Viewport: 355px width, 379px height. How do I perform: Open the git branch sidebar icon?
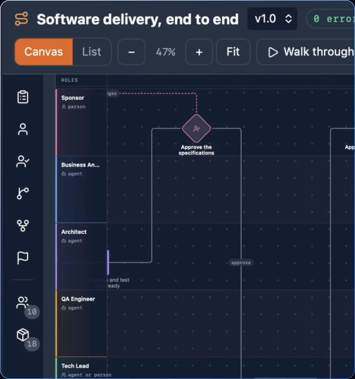pyautogui.click(x=23, y=193)
